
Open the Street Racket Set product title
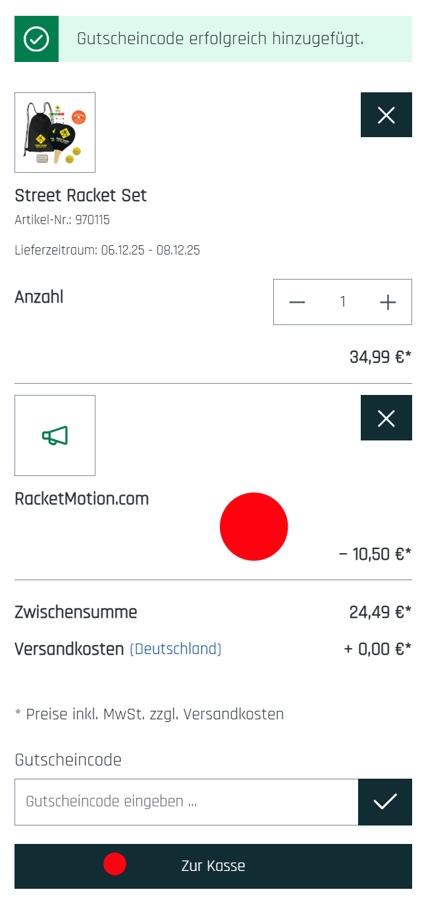pyautogui.click(x=80, y=195)
